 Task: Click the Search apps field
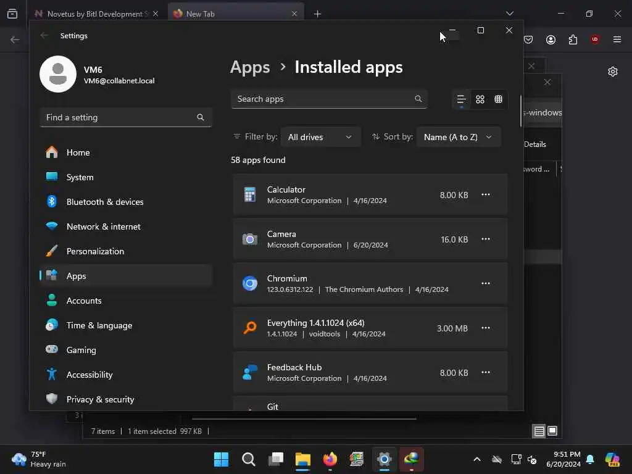329,99
